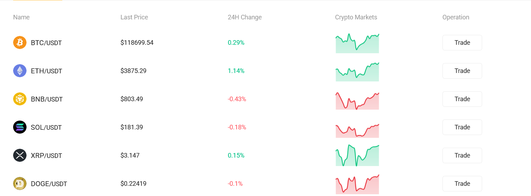Trade the SOL/USDT pair
The height and width of the screenshot is (196, 531).
pyautogui.click(x=462, y=127)
